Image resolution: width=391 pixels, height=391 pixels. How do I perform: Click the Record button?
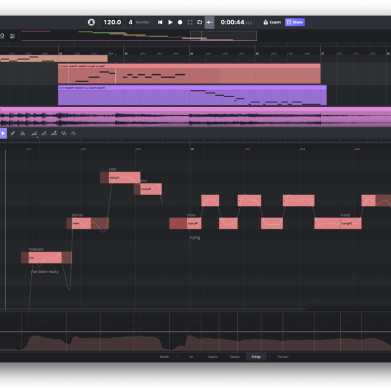point(180,22)
